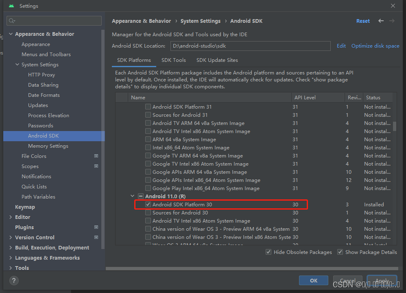
Task: Collapse the System Settings tree node
Action: pyautogui.click(x=17, y=65)
